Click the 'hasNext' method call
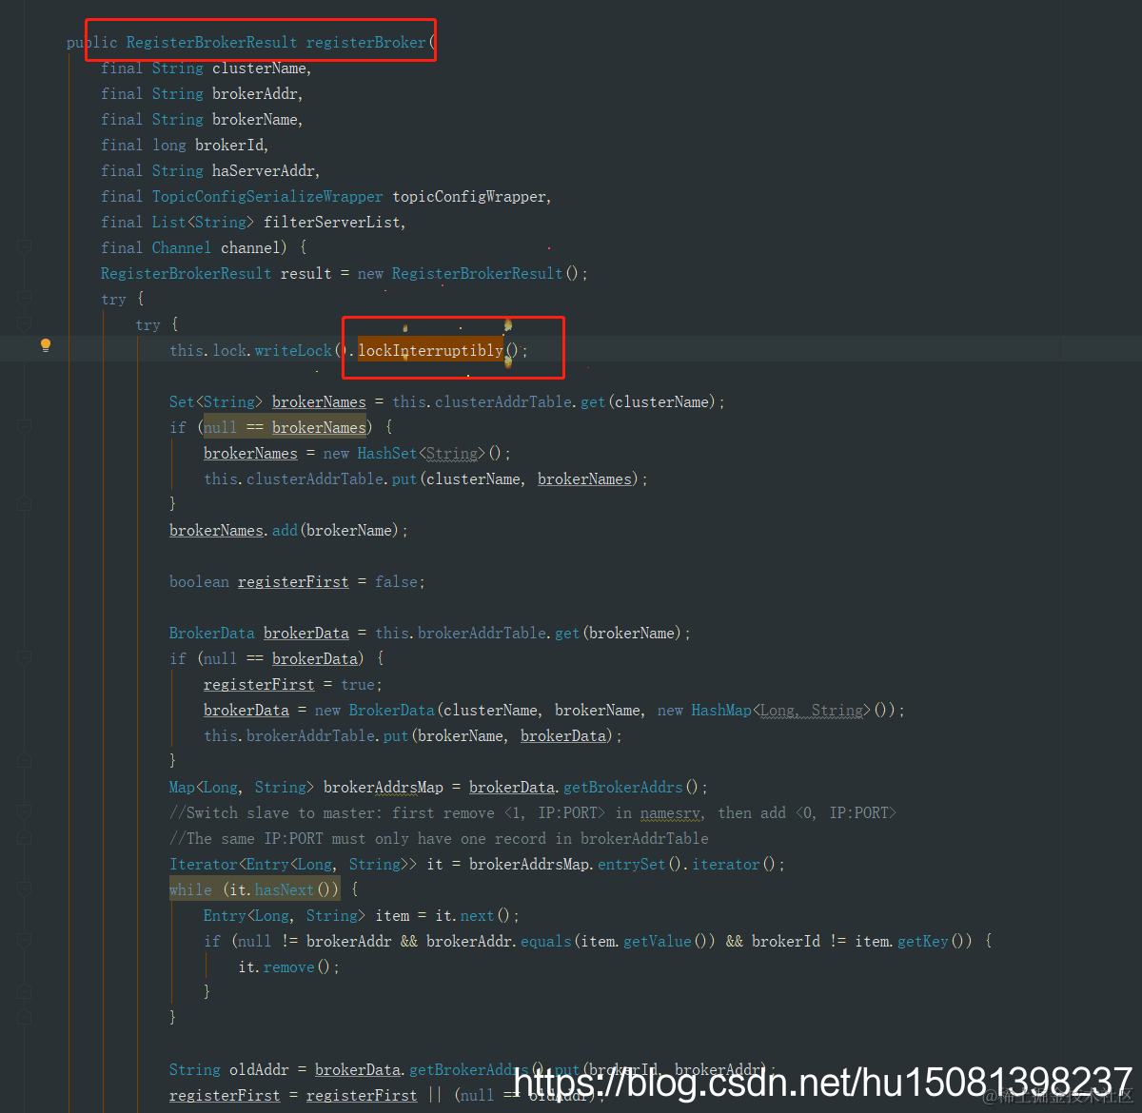 click(x=285, y=889)
